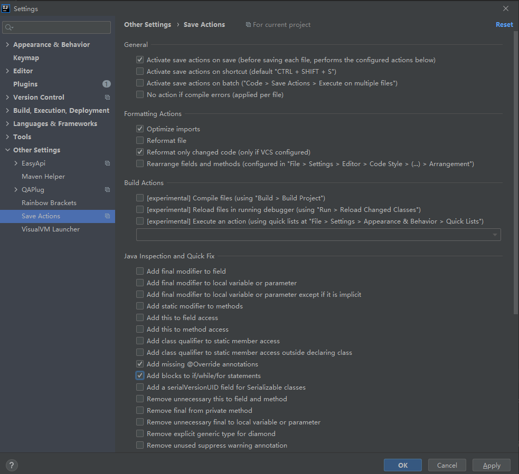
Task: Check Add final modifier except if implicit
Action: click(x=140, y=295)
